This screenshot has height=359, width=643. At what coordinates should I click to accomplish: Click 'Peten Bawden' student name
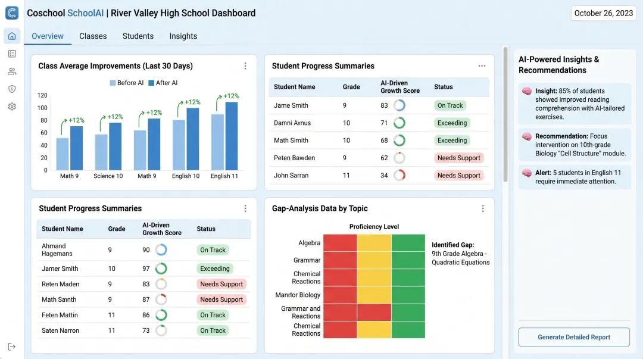click(x=295, y=158)
